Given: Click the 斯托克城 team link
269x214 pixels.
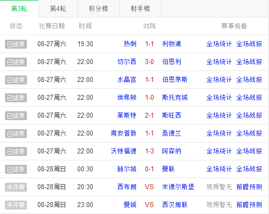Looking at the screenshot, I should (x=175, y=97).
